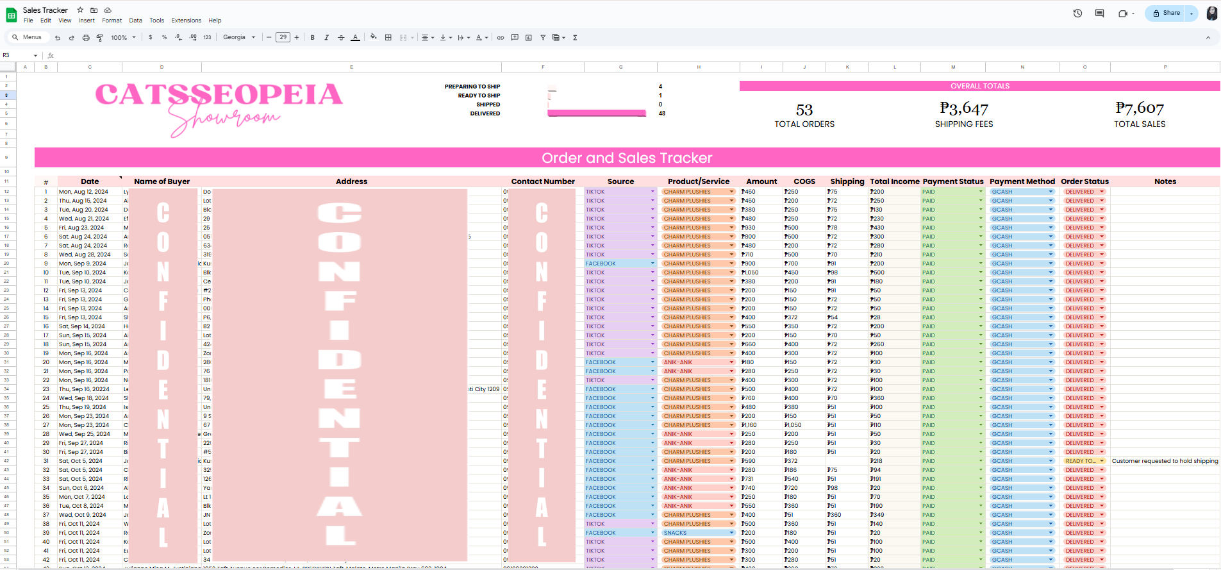Open the fill color picker
Screen dimensions: 1221x570
tap(374, 38)
